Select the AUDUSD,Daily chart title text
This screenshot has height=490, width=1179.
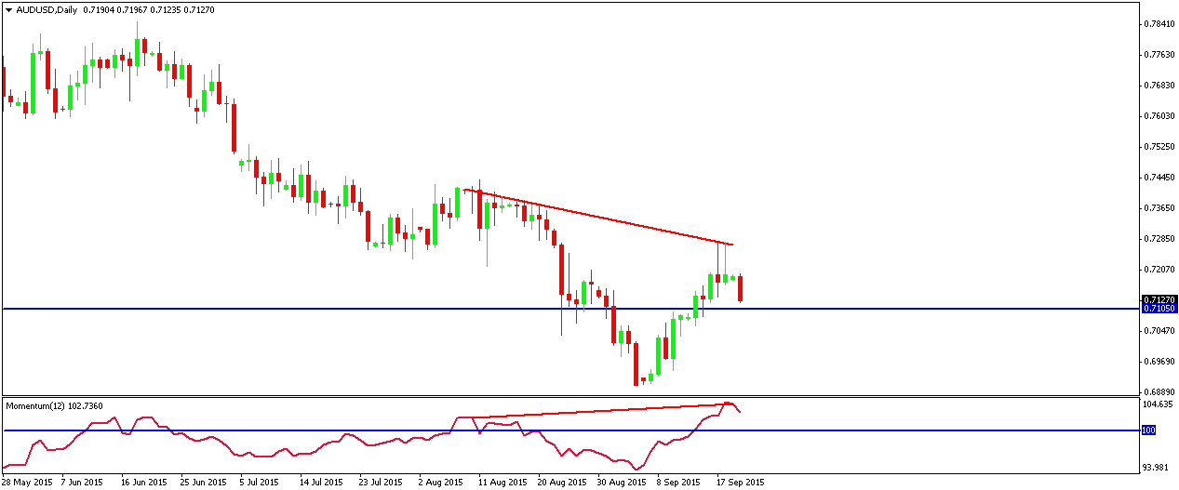coord(47,8)
